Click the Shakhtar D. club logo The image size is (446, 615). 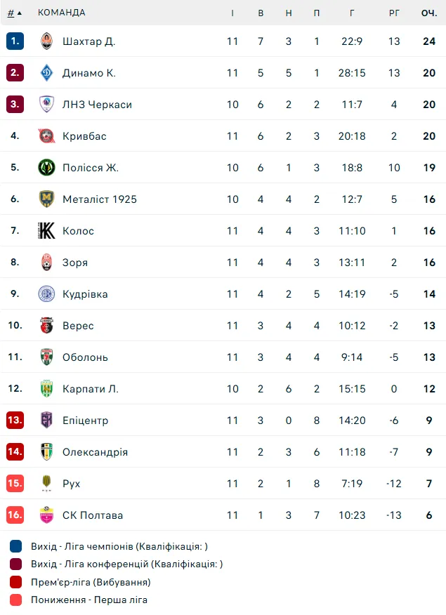coord(46,41)
